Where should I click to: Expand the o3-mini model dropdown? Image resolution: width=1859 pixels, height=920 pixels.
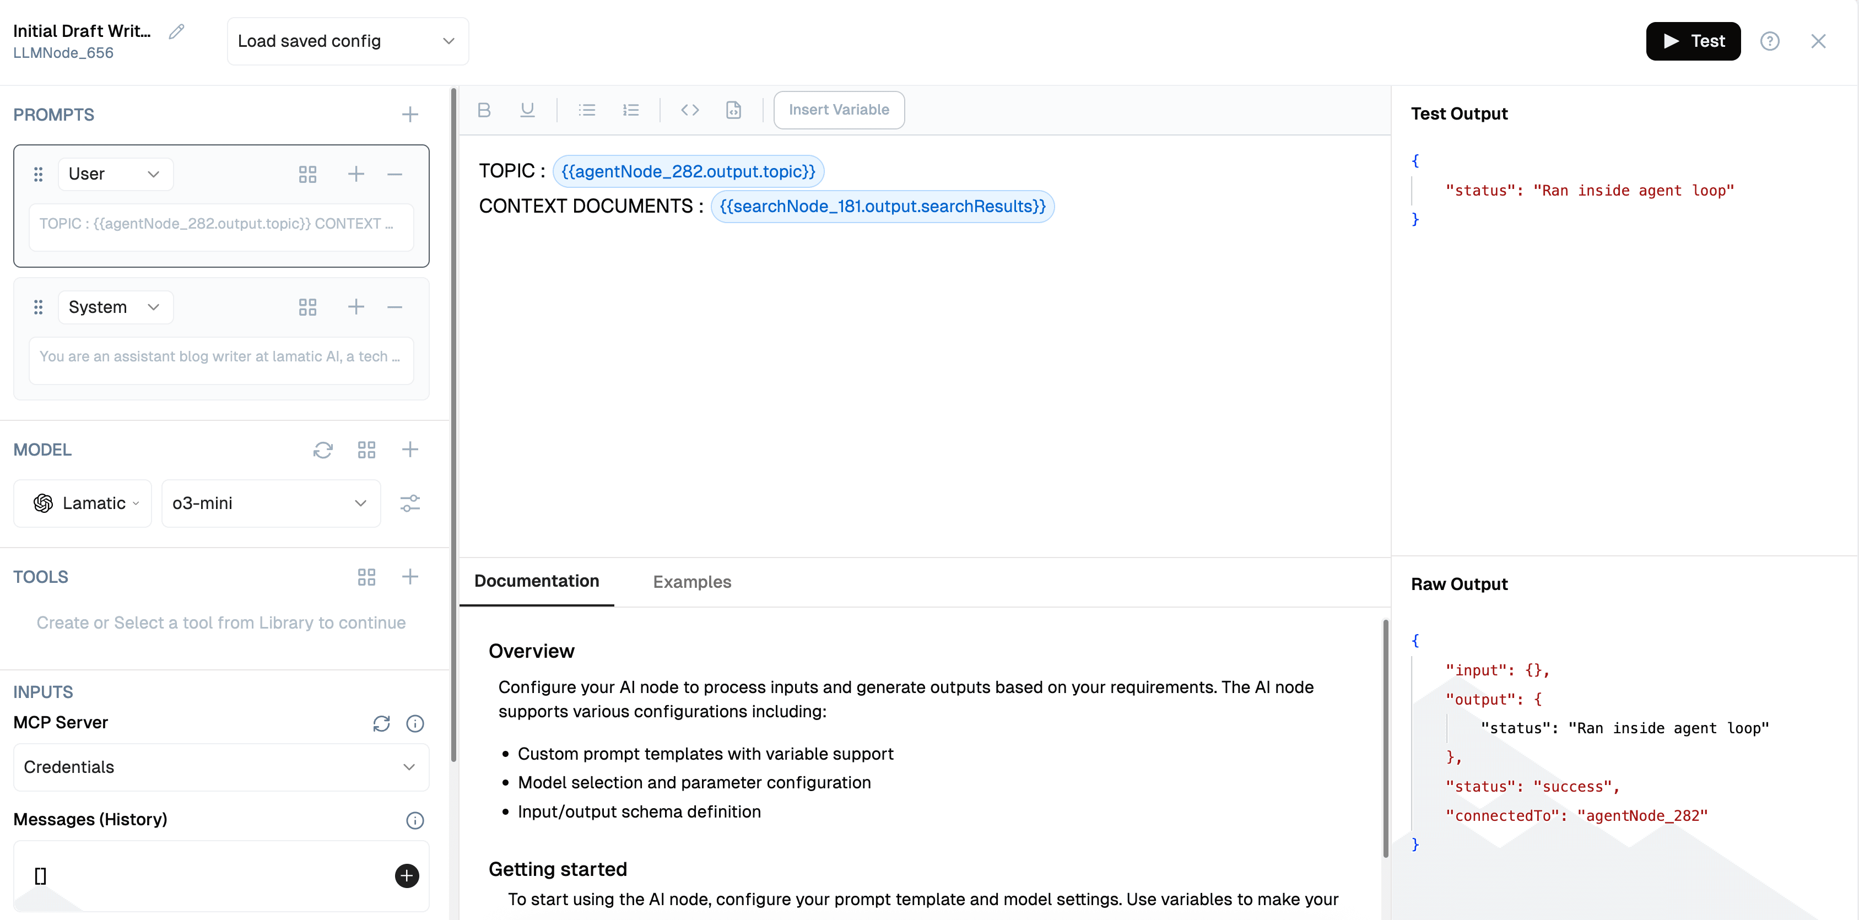coord(271,503)
